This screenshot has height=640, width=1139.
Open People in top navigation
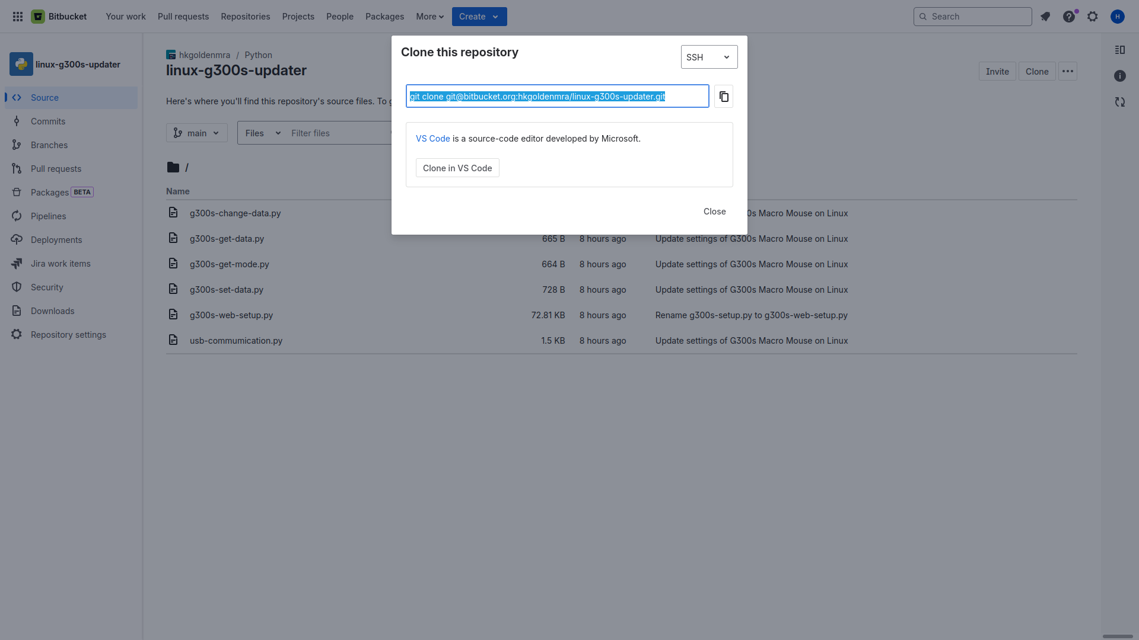(x=340, y=17)
